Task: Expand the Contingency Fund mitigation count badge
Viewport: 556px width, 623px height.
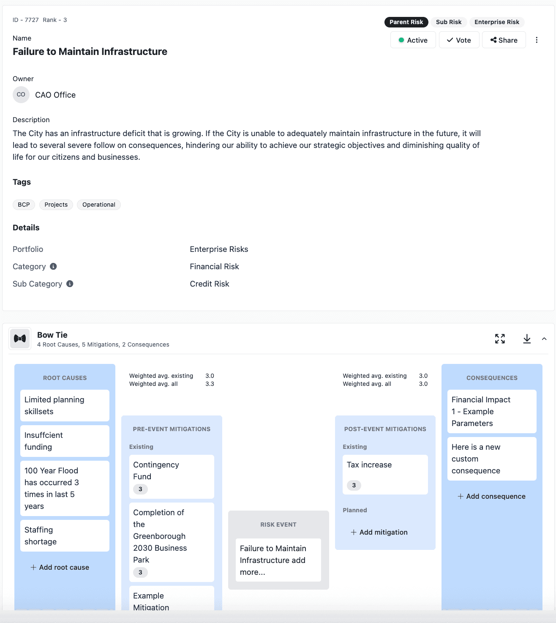Action: pos(140,489)
